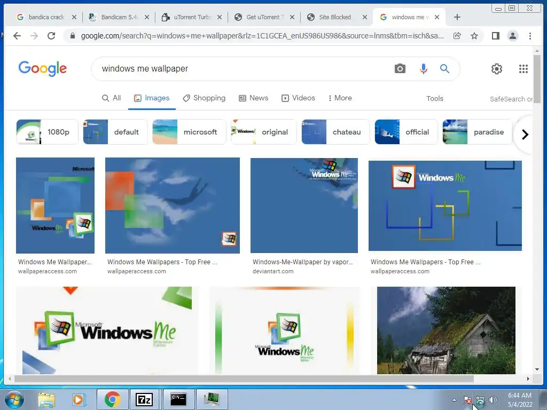547x410 pixels.
Task: Open the Command Prompt taskbar window
Action: click(178, 399)
